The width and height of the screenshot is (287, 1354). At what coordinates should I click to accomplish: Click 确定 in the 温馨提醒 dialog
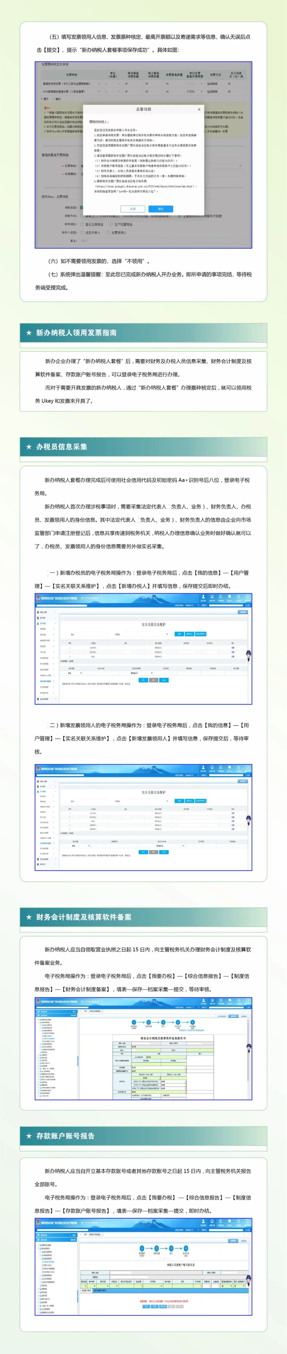point(161,208)
